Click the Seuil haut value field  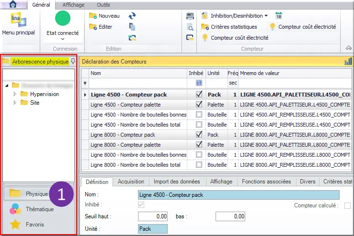153,216
